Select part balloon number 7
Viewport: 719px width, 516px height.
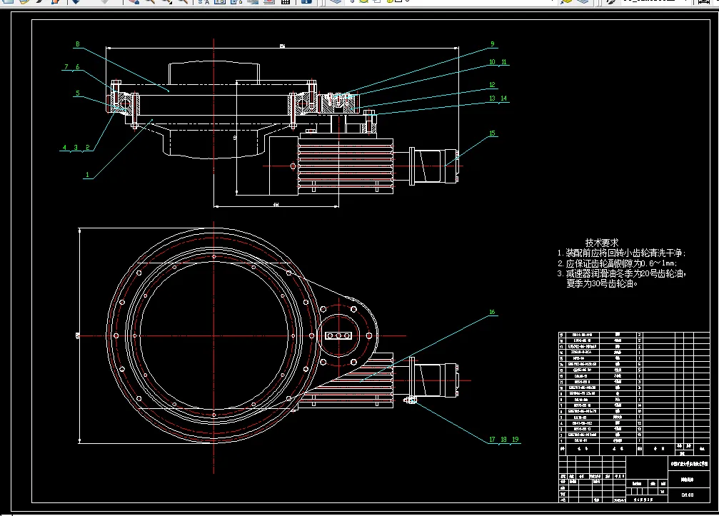66,67
